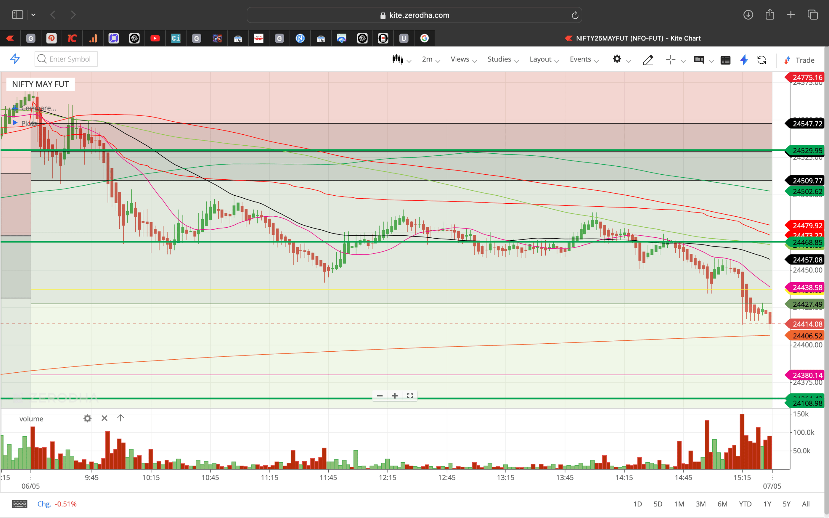Image resolution: width=829 pixels, height=518 pixels.
Task: Refresh chart data with the reload icon
Action: [762, 60]
